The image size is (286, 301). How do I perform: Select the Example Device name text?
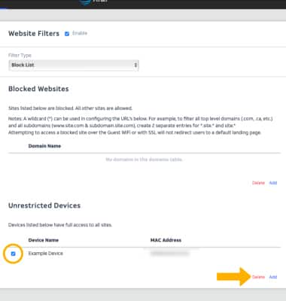[46, 254]
